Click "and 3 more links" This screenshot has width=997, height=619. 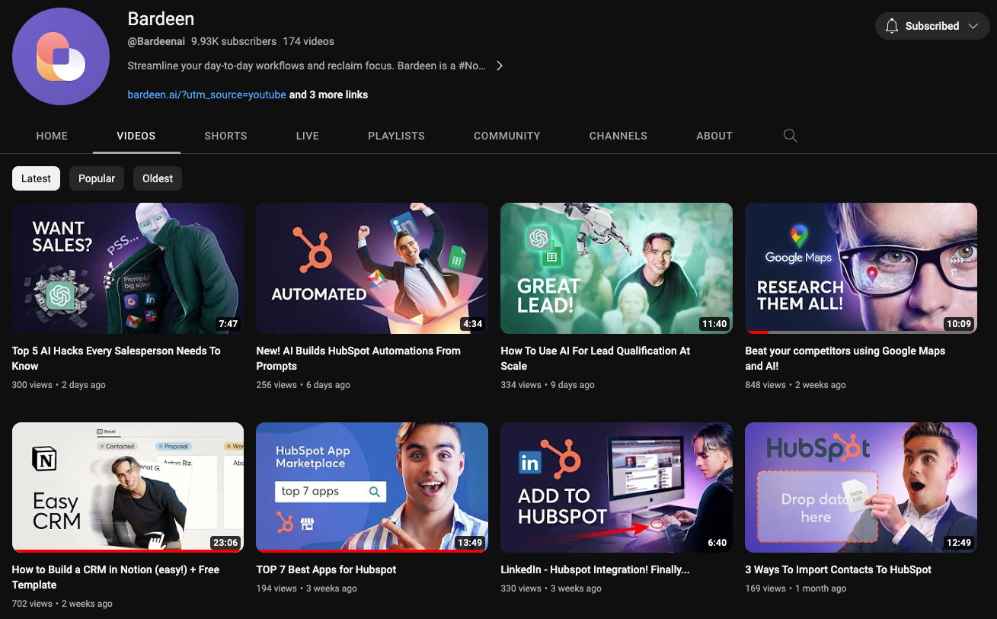click(328, 95)
